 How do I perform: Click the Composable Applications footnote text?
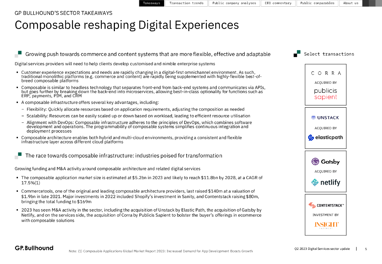161,251
